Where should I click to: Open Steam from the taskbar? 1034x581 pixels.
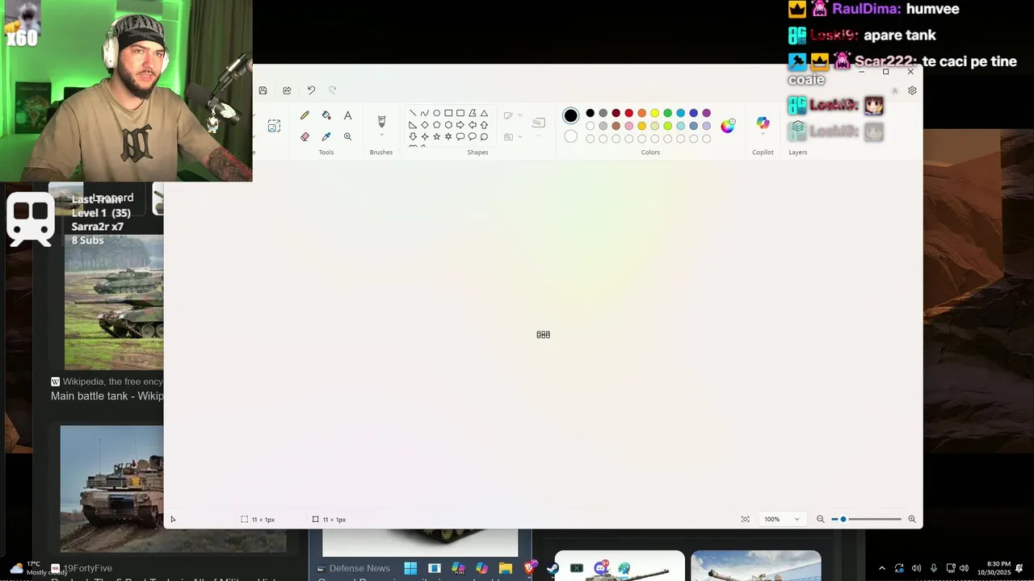coord(553,568)
